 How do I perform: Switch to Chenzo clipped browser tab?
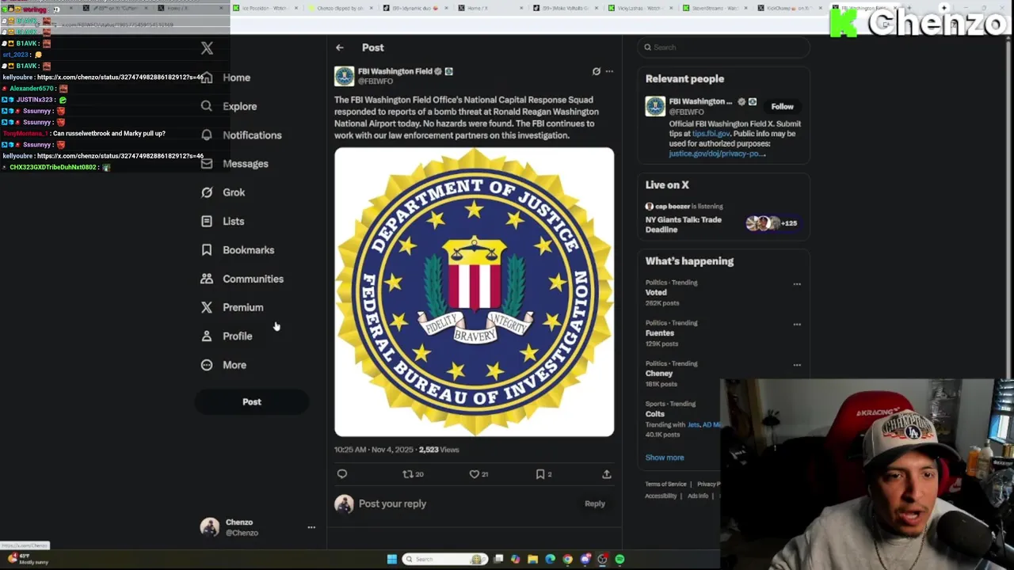point(341,8)
